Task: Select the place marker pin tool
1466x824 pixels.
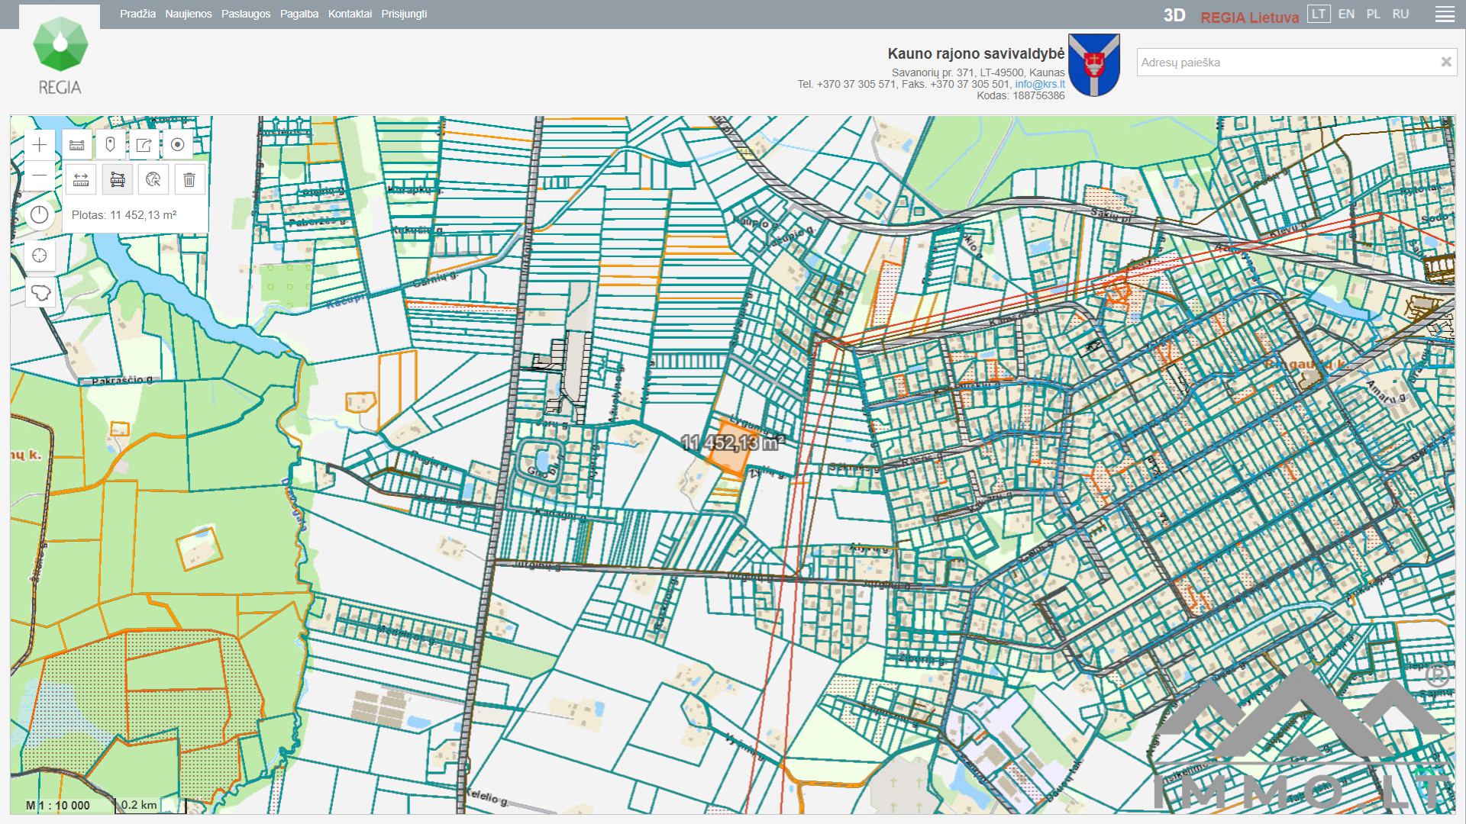Action: [110, 145]
